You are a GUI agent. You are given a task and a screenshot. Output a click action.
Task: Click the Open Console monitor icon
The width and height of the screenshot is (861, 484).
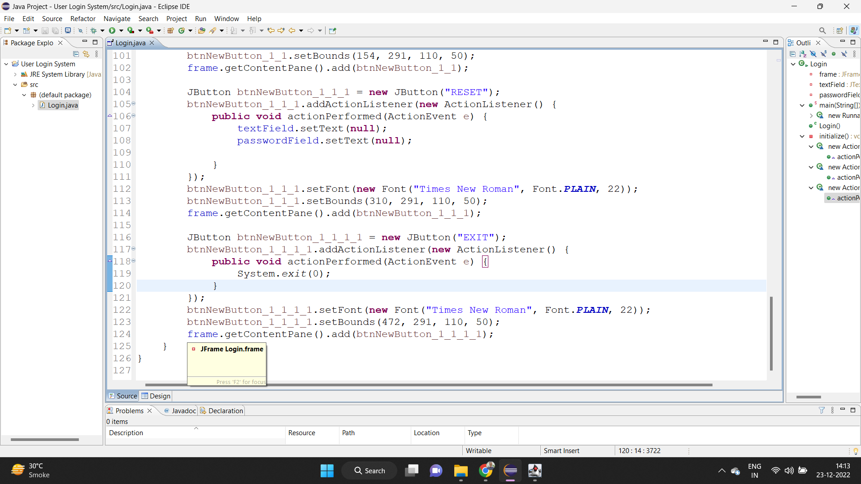(x=68, y=30)
